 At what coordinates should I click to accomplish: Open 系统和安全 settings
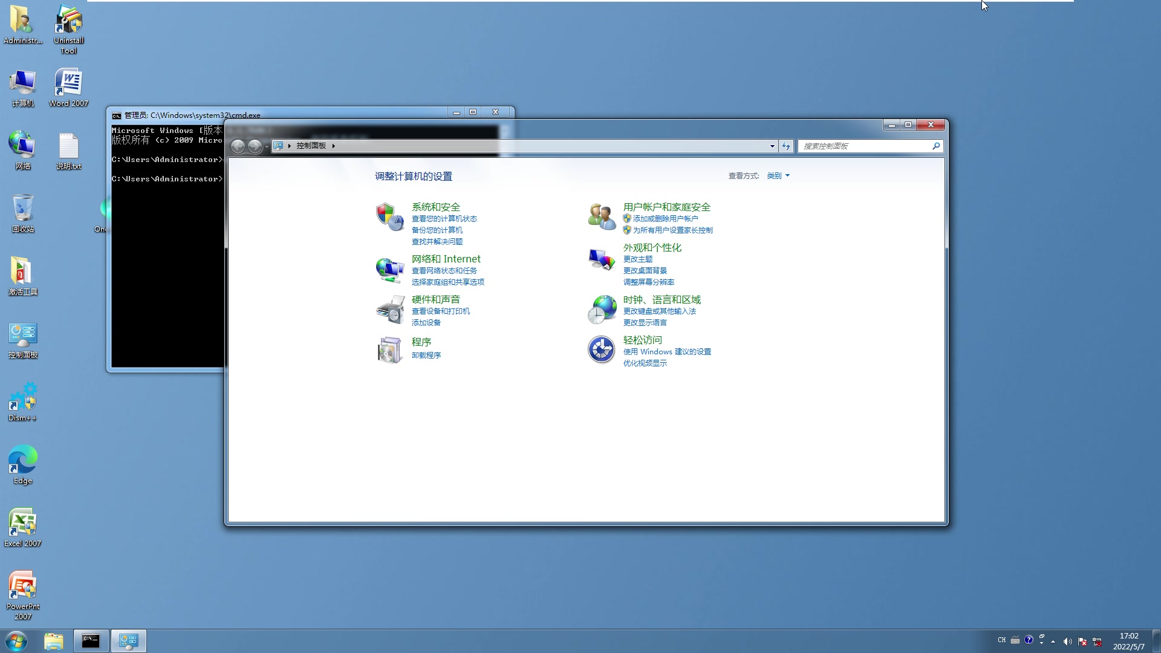(x=435, y=207)
